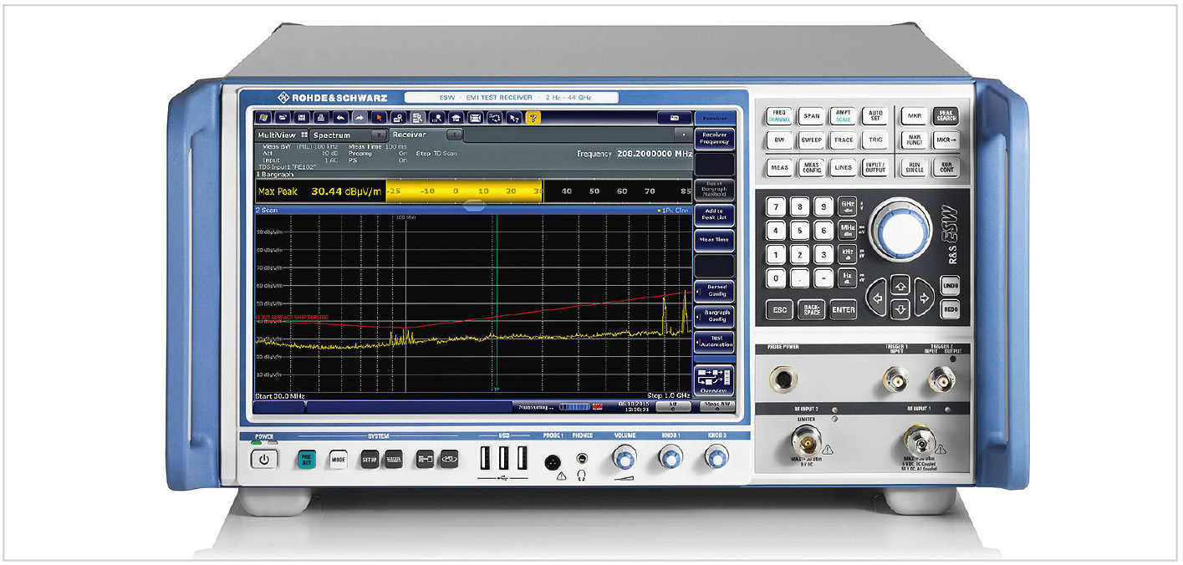Viewport: 1183px width, 565px height.
Task: Hit the AUTO SET hardkey
Action: [x=875, y=116]
